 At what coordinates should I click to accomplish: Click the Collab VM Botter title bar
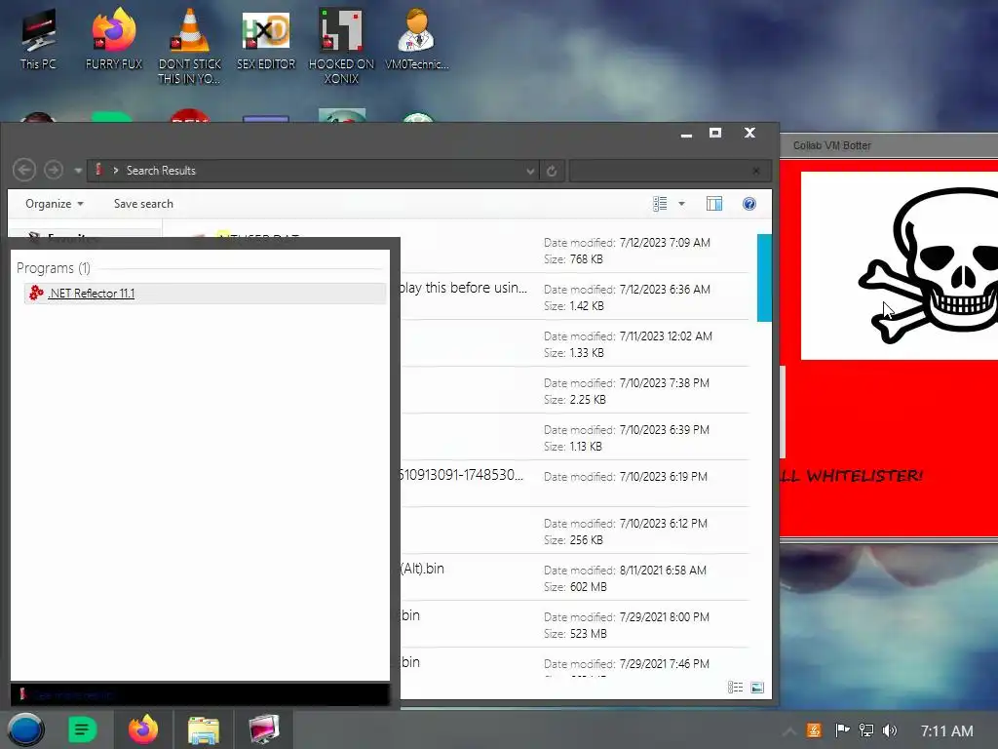889,146
